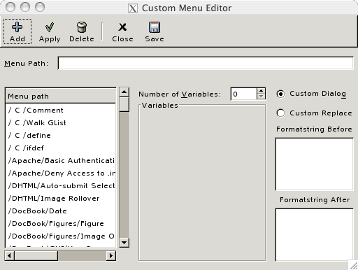The height and width of the screenshot is (270, 358).
Task: Select the / C /Comment entry
Action: (60, 110)
